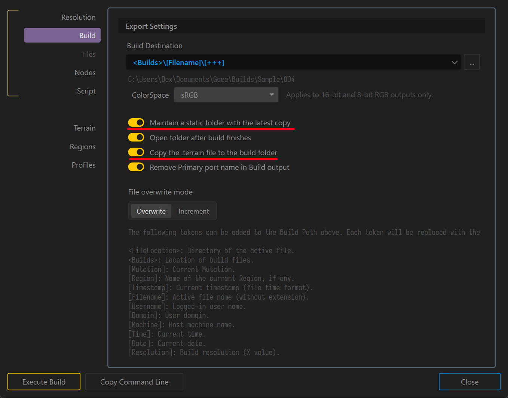Screen dimensions: 508x398
Task: Click Execute Build
Action: pyautogui.click(x=44, y=382)
